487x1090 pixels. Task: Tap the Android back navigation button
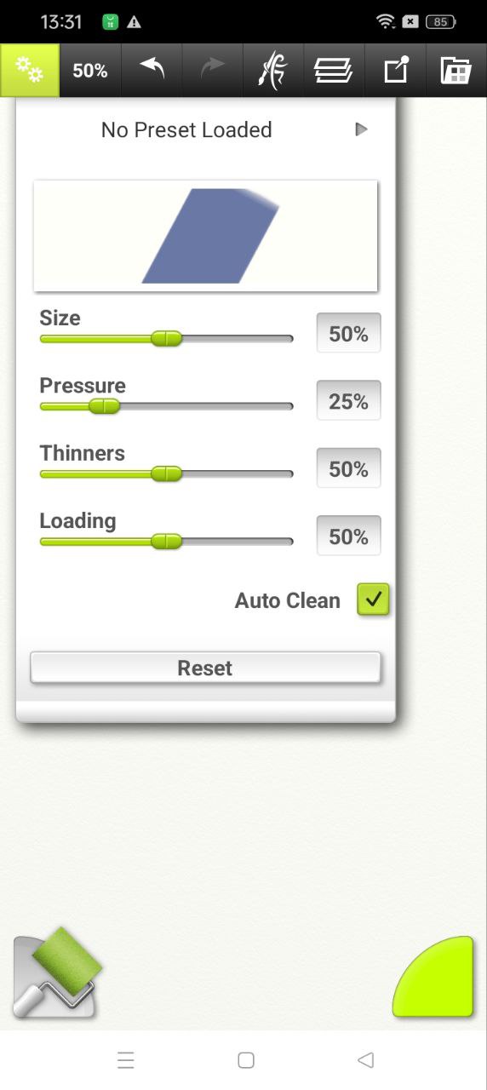[366, 1060]
